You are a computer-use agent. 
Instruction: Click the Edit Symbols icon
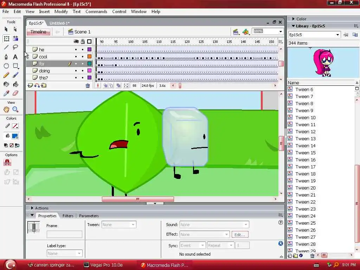246,32
